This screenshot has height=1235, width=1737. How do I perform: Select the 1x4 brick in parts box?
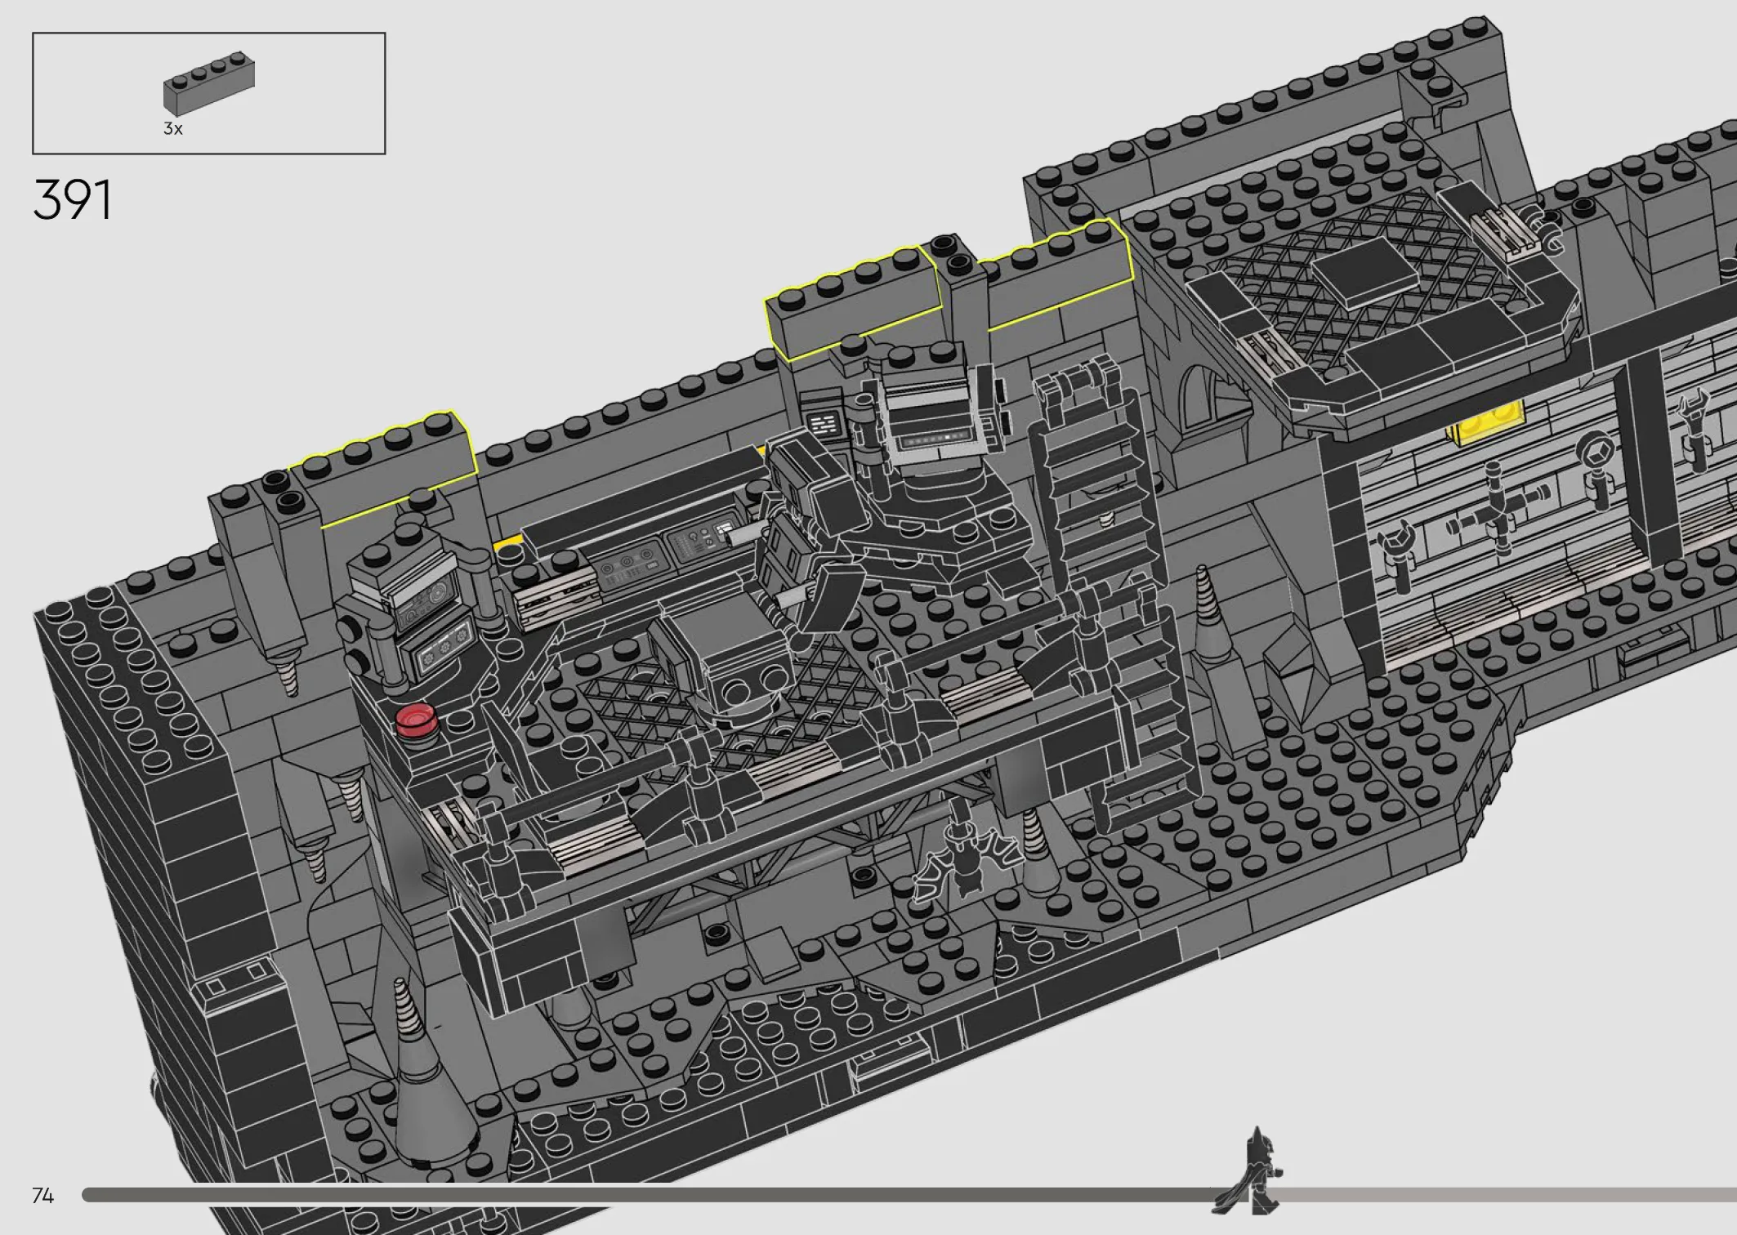tap(209, 83)
